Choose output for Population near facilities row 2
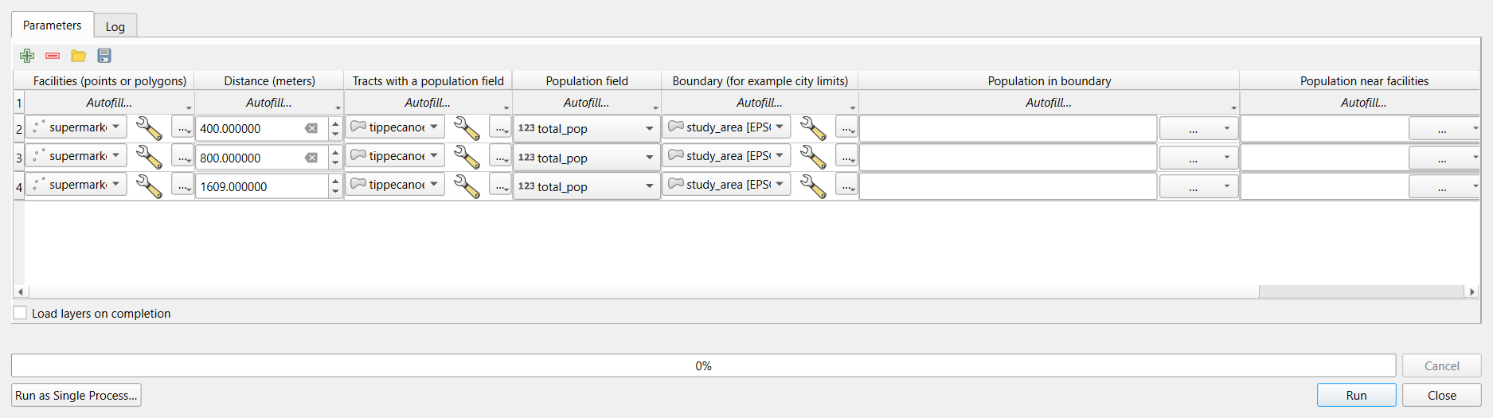The width and height of the screenshot is (1493, 418). click(x=1444, y=128)
